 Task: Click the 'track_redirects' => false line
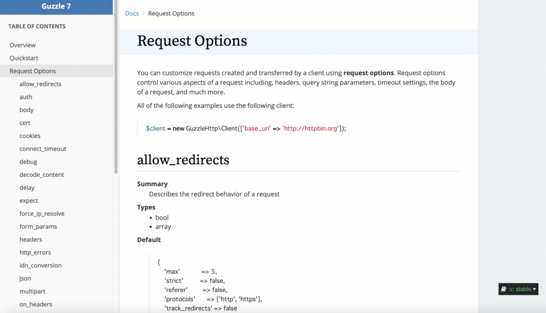click(200, 308)
